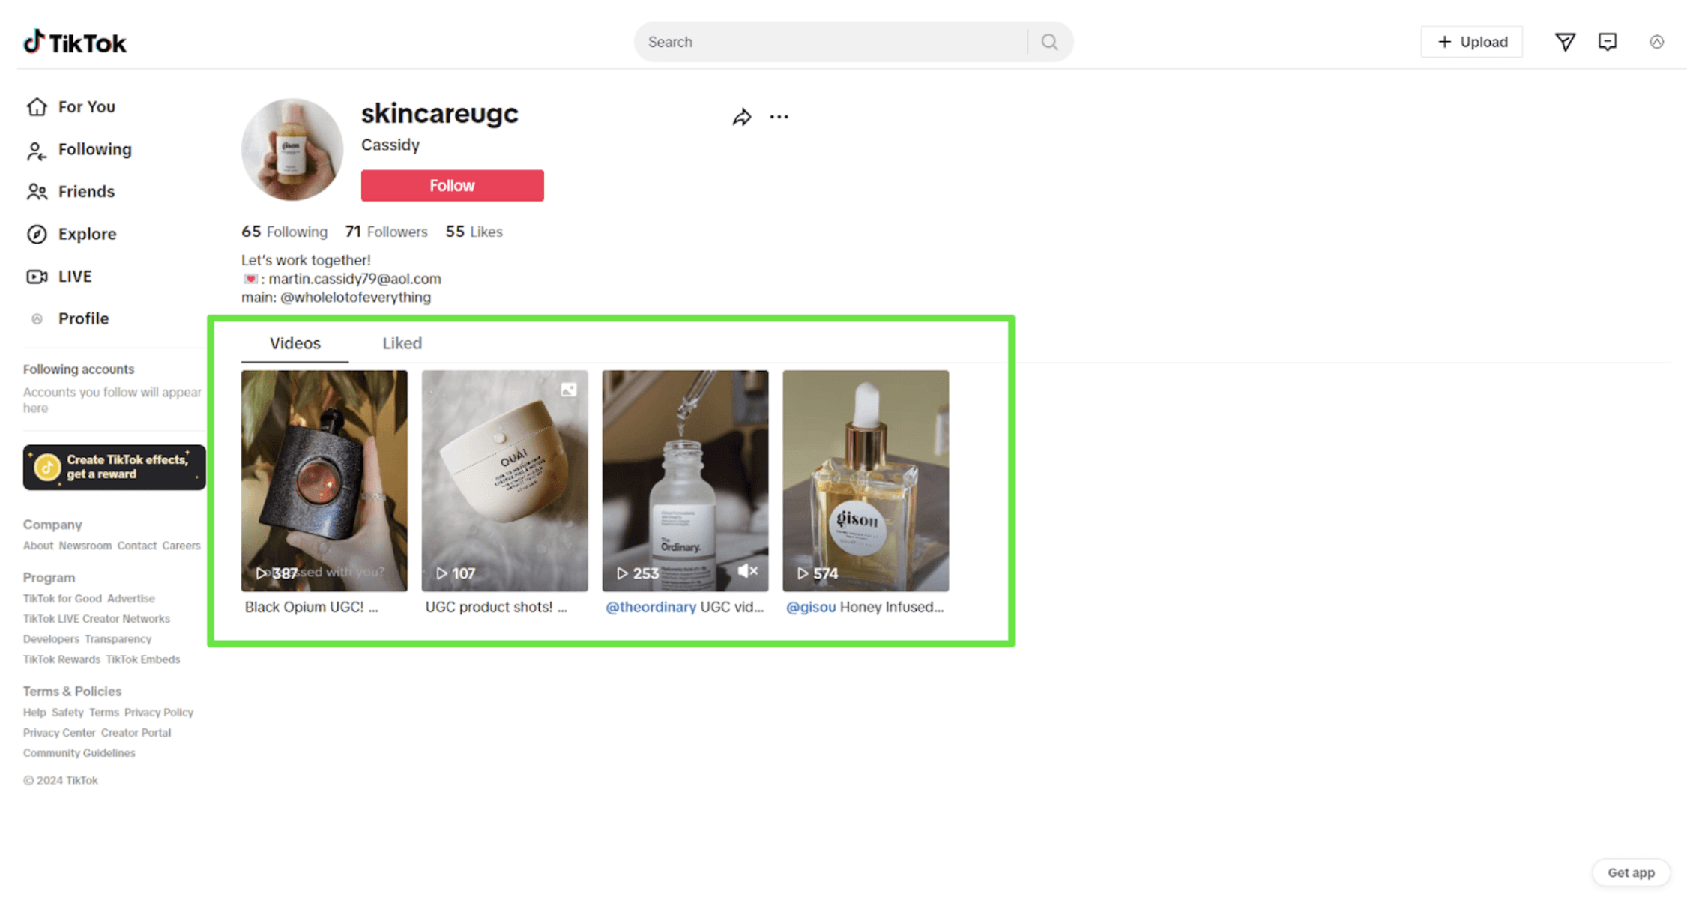Click the muted speaker icon on The Ordinary video

(x=747, y=571)
